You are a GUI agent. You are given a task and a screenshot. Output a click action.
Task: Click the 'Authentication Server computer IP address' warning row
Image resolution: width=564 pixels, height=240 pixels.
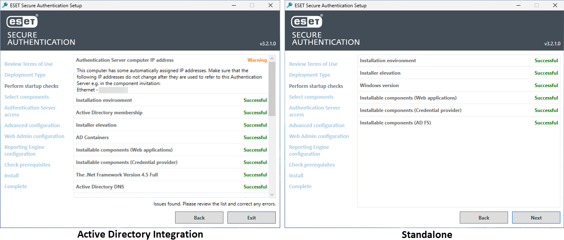(171, 60)
